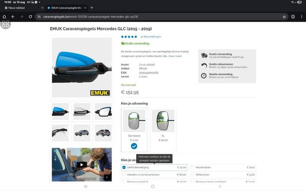Close the EMUK Caravanspiegels tab
This screenshot has height=191, width=306.
click(85, 8)
